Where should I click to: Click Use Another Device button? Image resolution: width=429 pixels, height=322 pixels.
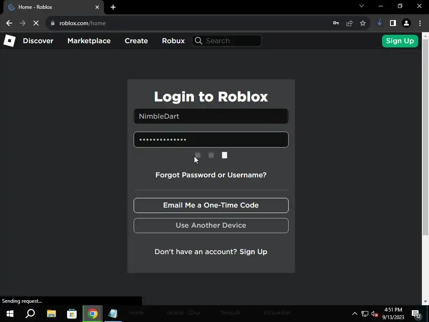211,225
